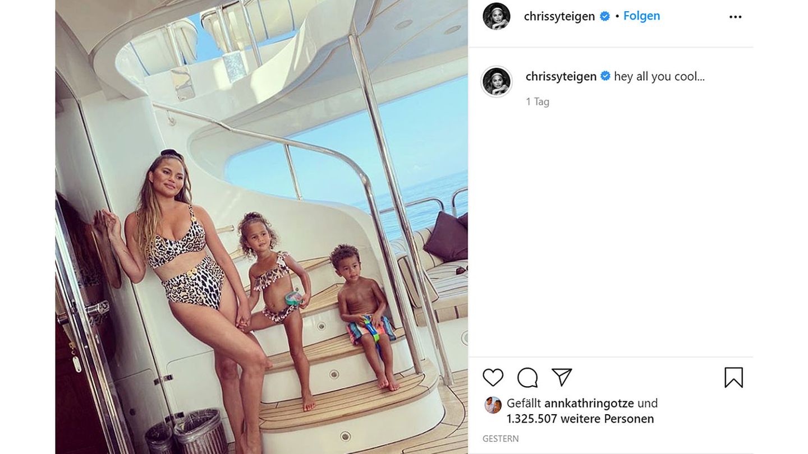Open the three-dots more options menu
The image size is (808, 454).
point(735,17)
